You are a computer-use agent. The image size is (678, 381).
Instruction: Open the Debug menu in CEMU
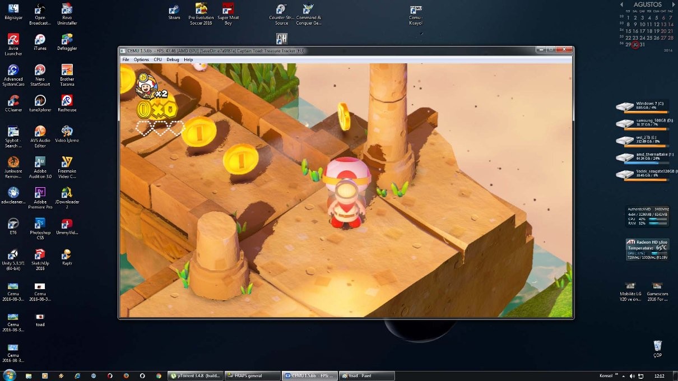pos(173,59)
